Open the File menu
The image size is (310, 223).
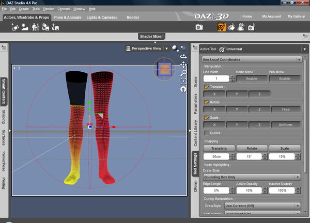tap(4, 9)
